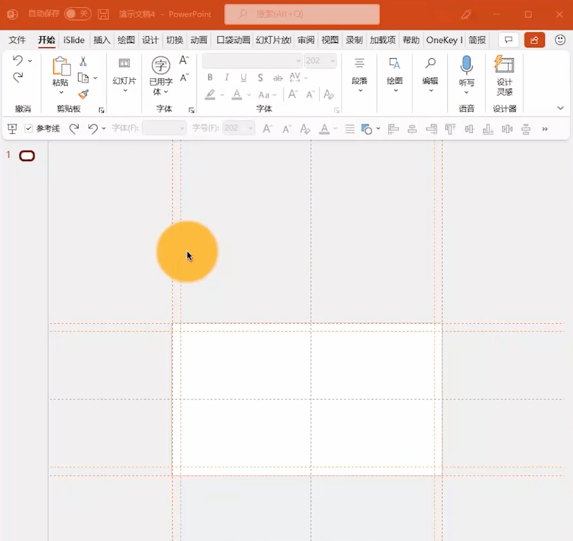Image resolution: width=573 pixels, height=541 pixels.
Task: Click the font color A swatch in ribbon
Action: (x=237, y=94)
